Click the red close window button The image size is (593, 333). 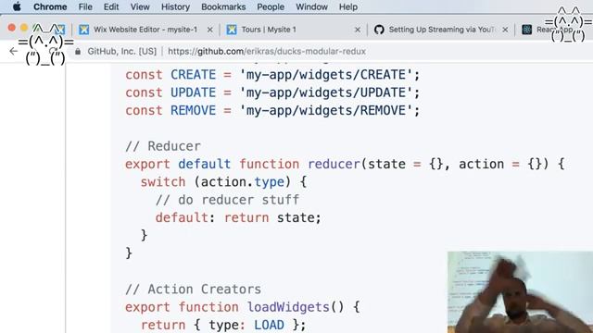12,28
